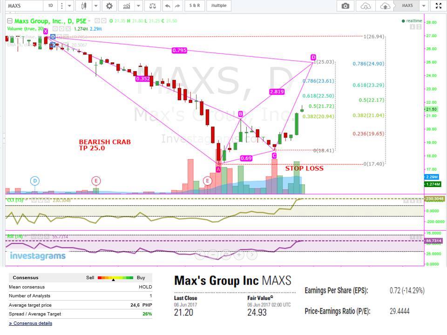The width and height of the screenshot is (447, 335).
Task: Undo last chart action with the back arrow
Action: coord(167,6)
